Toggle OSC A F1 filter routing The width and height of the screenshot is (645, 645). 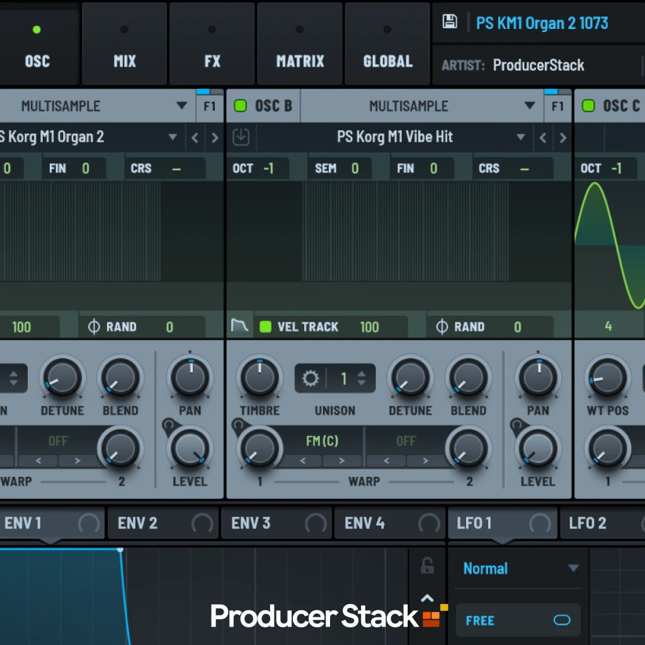point(209,106)
